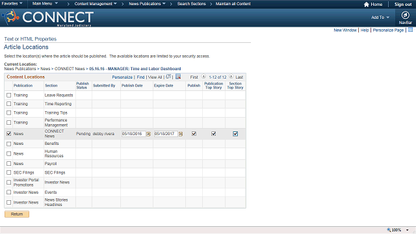Click the zoom magnifier in status bar
416x234 pixels.
pos(389,229)
